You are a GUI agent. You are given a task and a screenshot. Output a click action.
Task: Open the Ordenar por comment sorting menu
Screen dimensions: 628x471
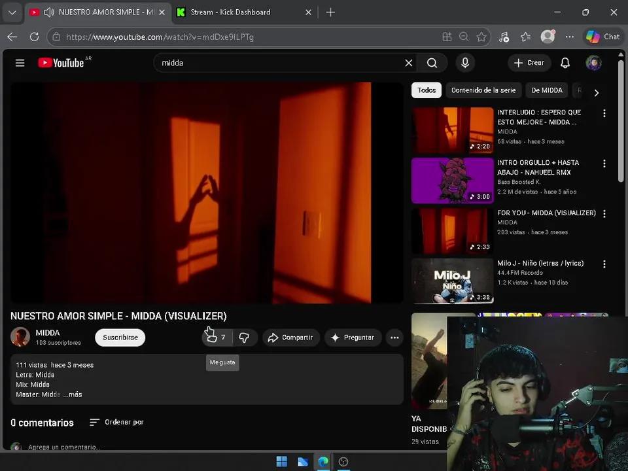[116, 422]
